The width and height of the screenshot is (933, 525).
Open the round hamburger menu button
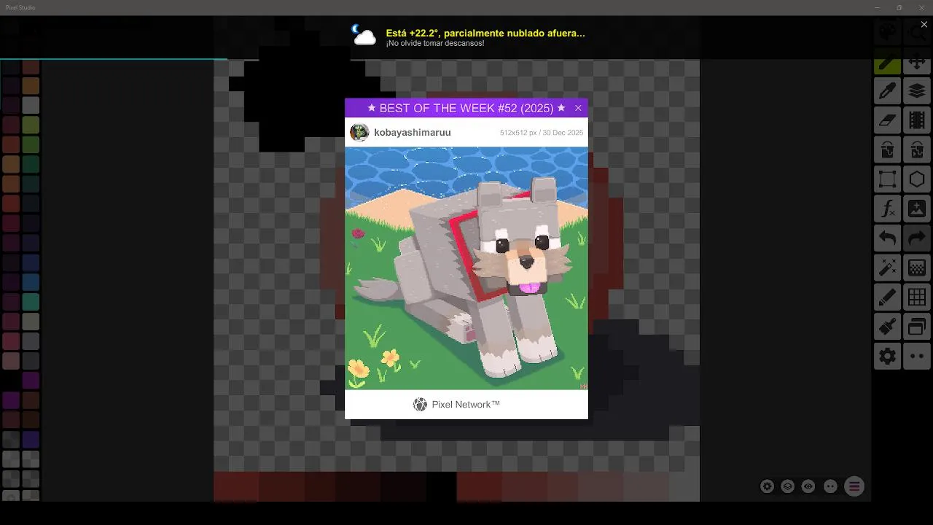(x=854, y=486)
